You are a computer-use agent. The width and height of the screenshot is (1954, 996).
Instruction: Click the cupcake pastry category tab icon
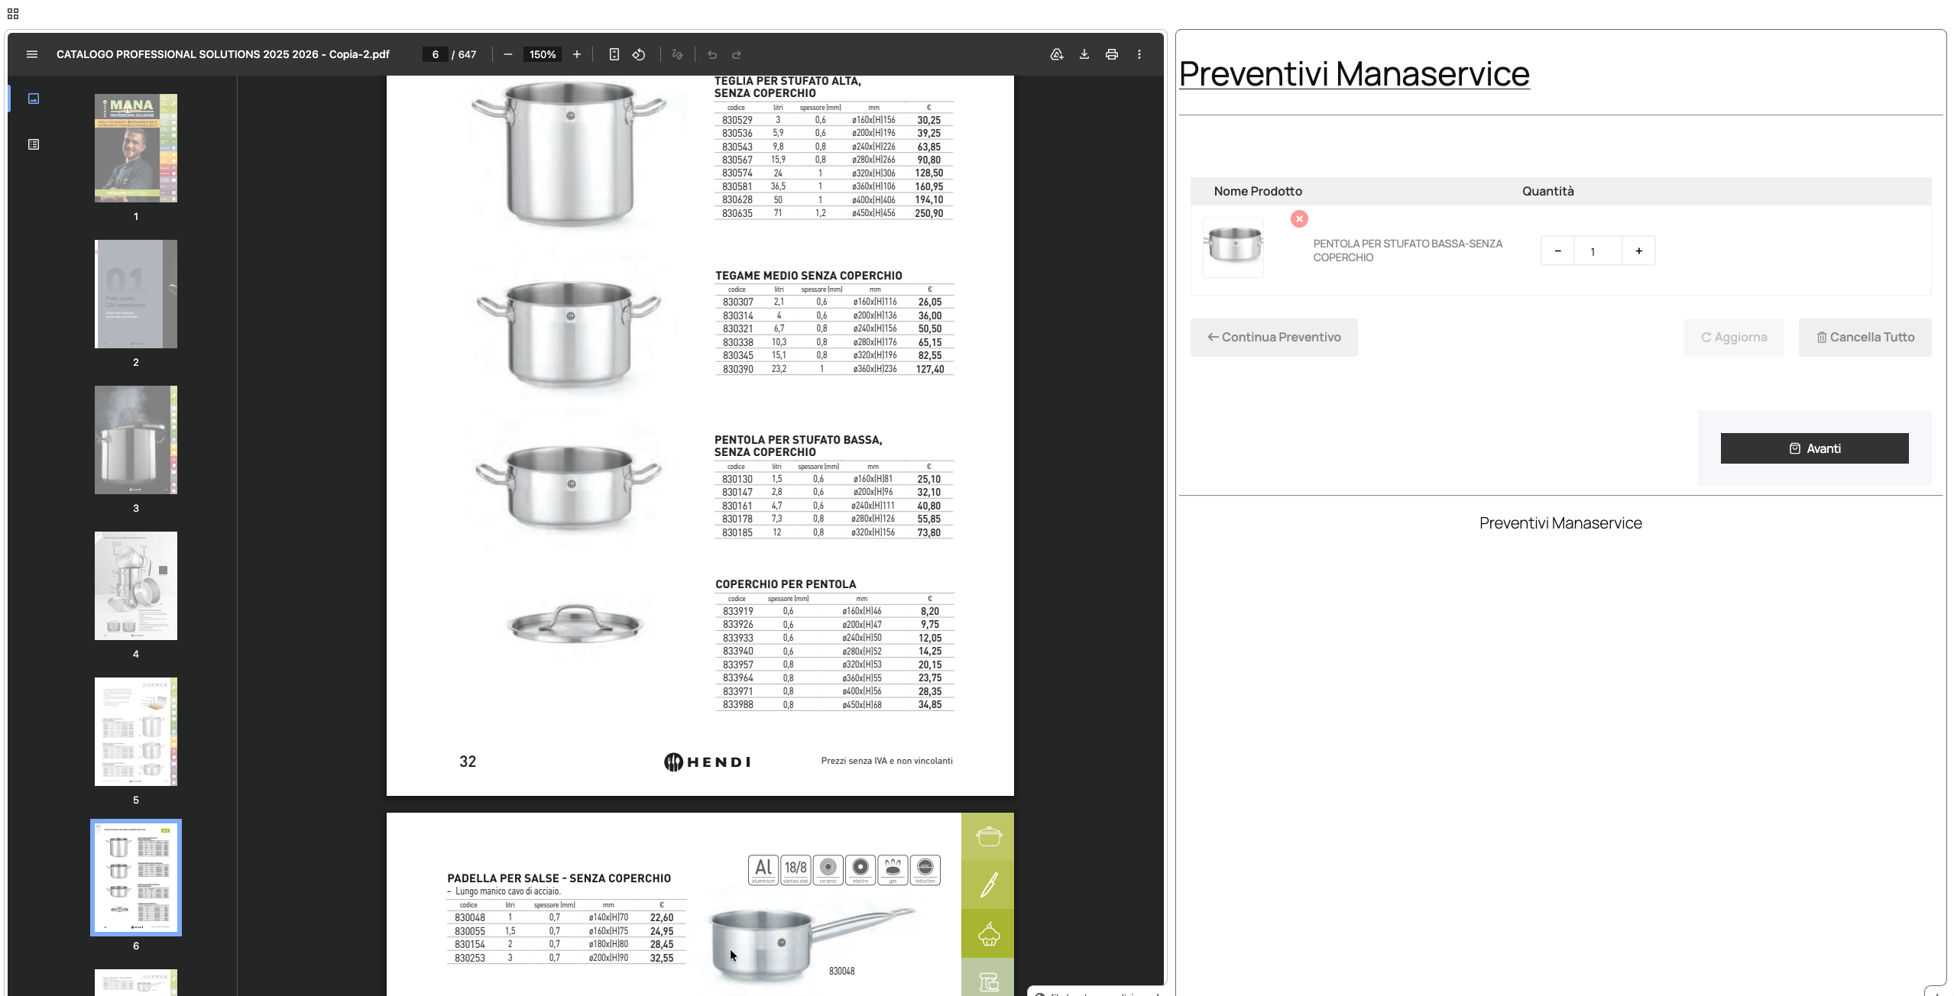(988, 933)
